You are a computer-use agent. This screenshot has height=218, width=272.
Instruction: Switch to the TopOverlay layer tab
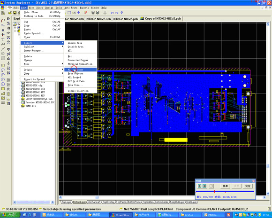pos(108,202)
